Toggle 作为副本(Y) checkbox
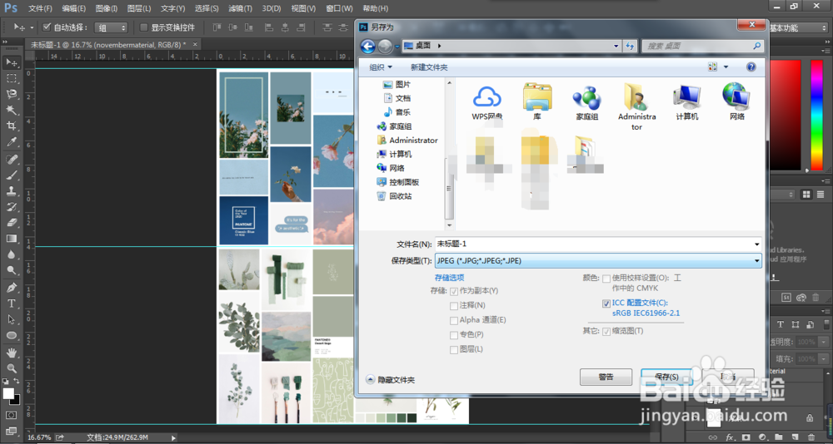 pyautogui.click(x=454, y=291)
